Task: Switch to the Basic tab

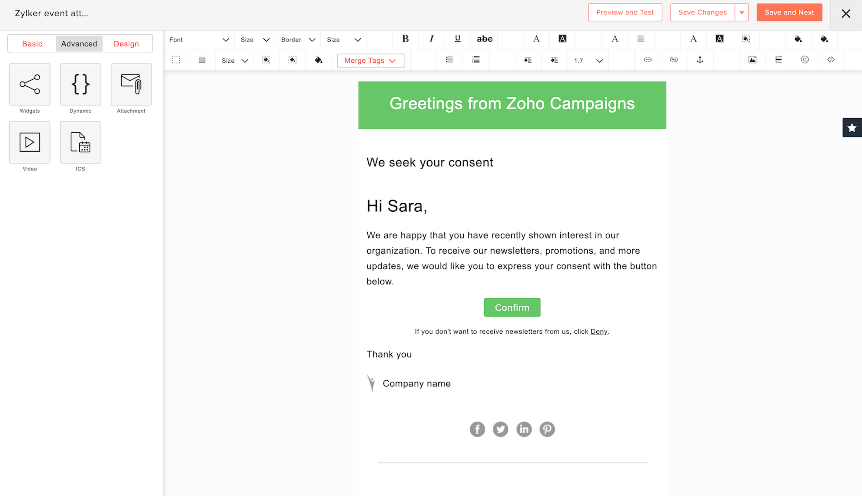Action: [32, 44]
